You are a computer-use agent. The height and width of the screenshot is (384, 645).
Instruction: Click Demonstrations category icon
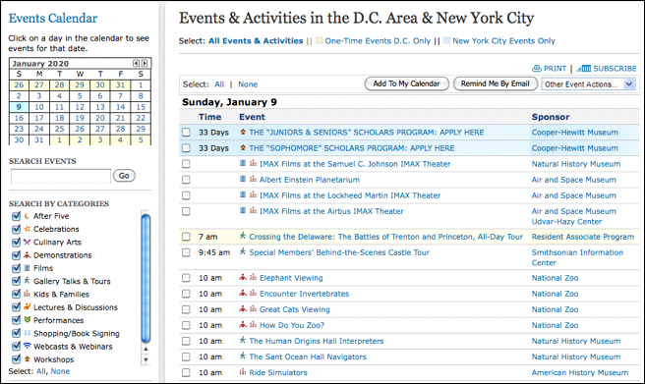coord(28,255)
